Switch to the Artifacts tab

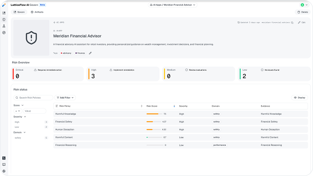tap(37, 12)
